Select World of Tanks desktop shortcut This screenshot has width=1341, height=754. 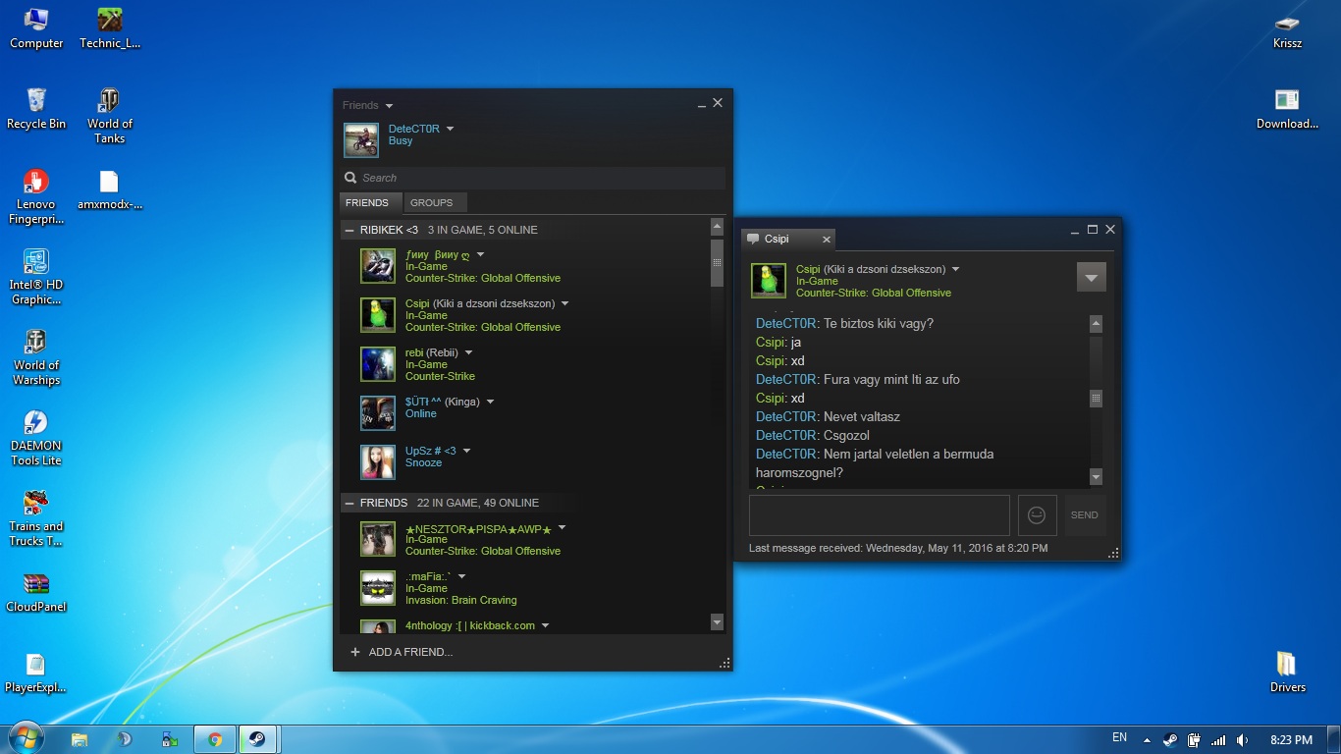point(109,116)
